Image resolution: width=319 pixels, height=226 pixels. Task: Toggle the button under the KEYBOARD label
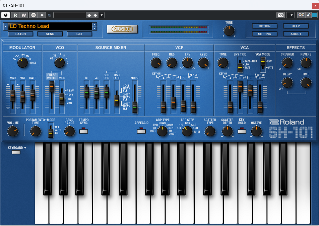tap(16, 152)
